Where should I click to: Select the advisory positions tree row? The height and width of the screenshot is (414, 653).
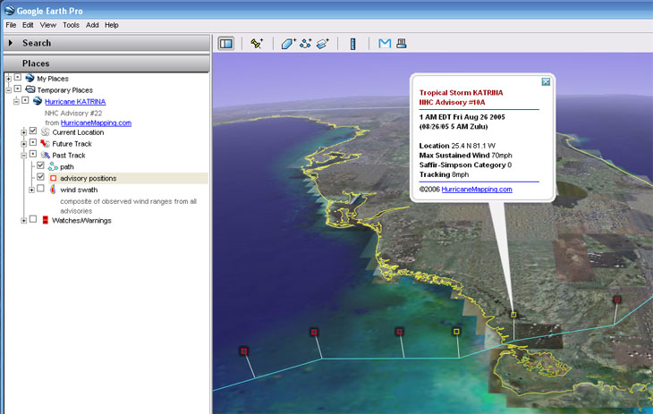(x=128, y=178)
